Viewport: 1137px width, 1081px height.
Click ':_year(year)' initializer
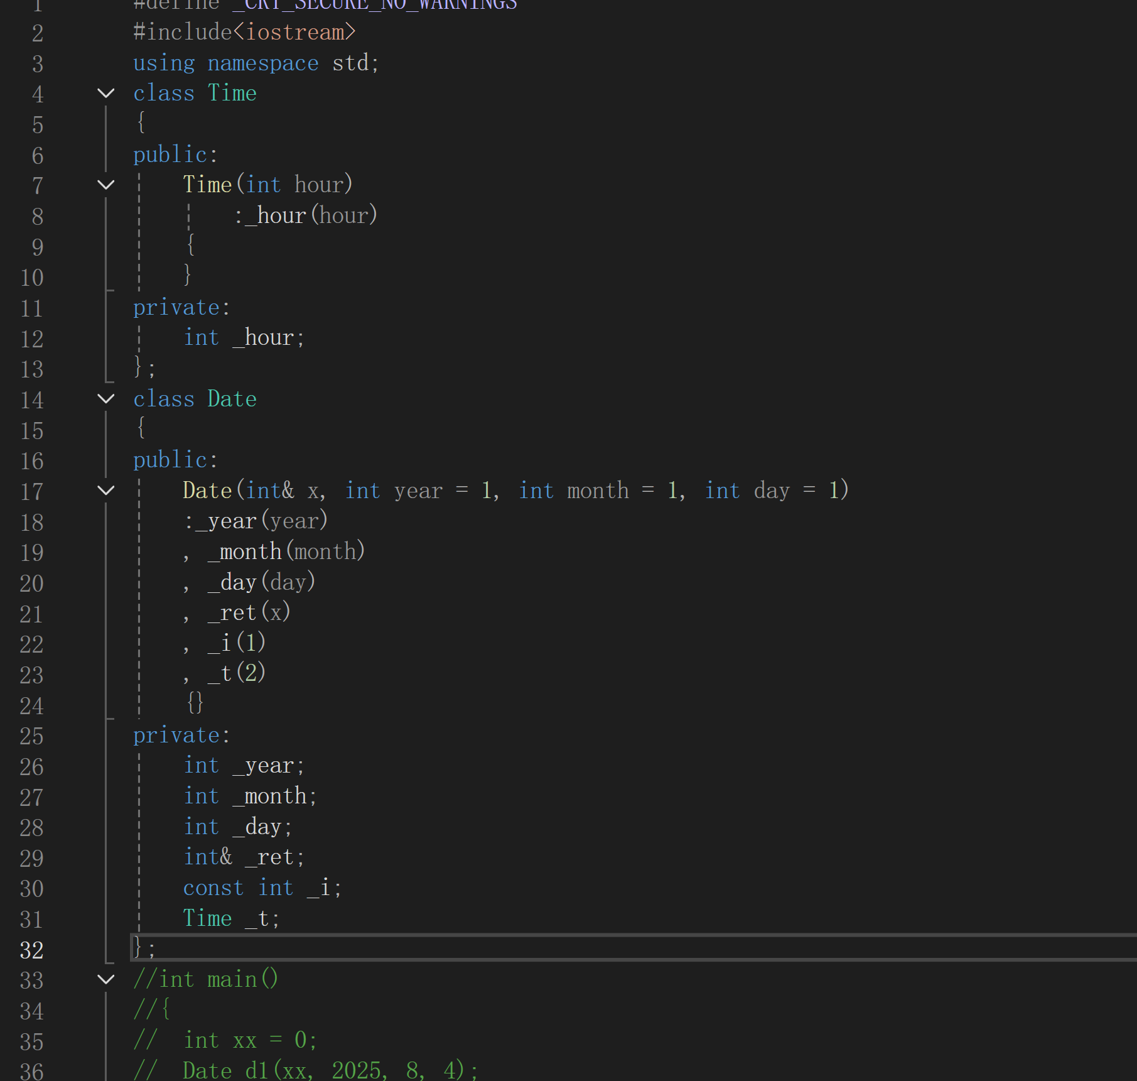click(x=256, y=521)
